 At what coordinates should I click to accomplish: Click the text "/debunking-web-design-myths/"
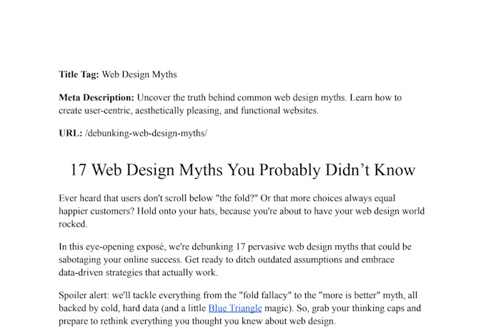click(146, 134)
